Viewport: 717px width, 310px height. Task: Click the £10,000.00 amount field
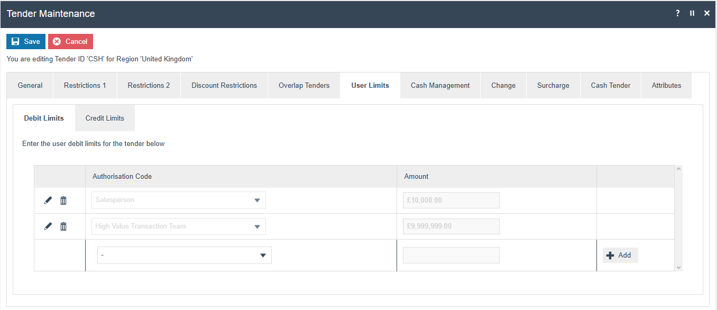(451, 200)
